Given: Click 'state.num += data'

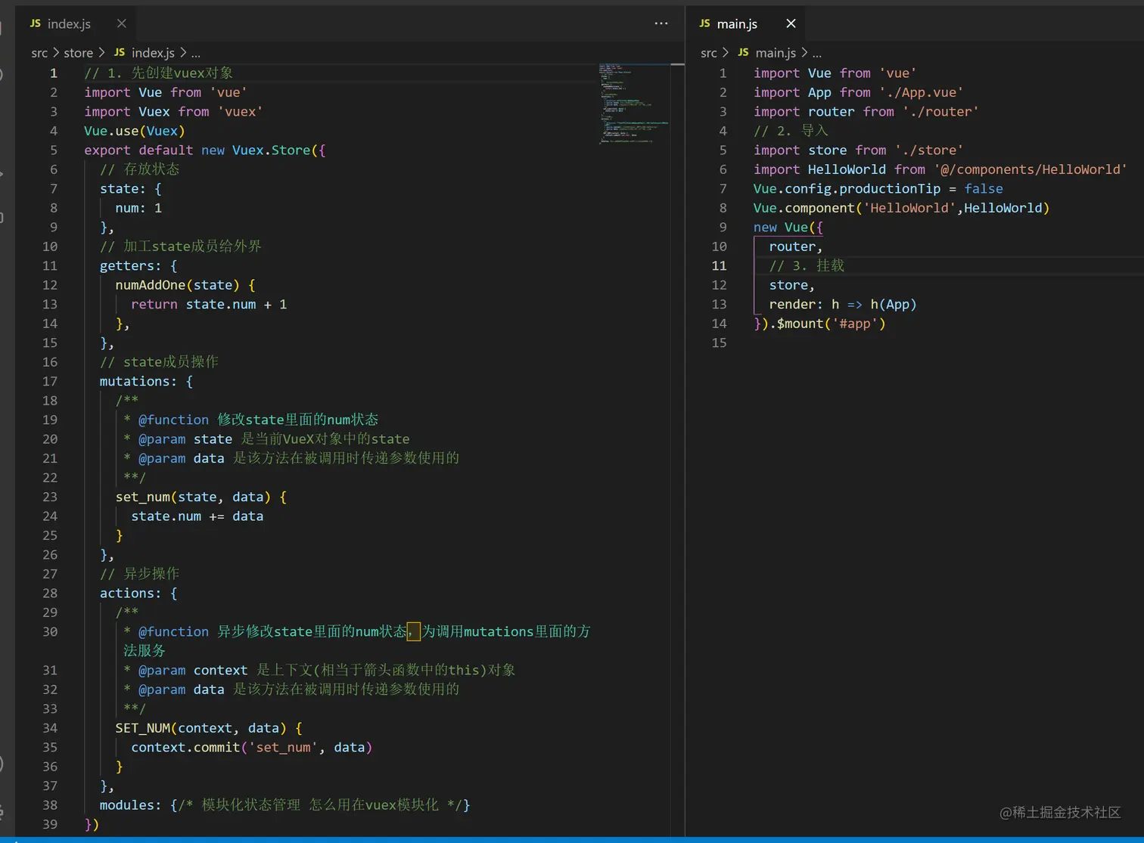Looking at the screenshot, I should [197, 516].
